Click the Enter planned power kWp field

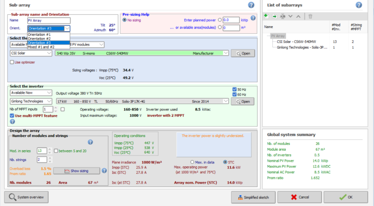pos(231,20)
